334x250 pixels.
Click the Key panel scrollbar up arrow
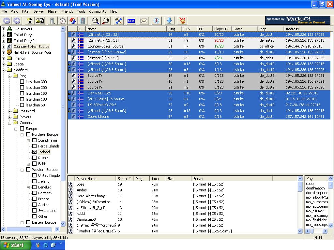[331, 179]
